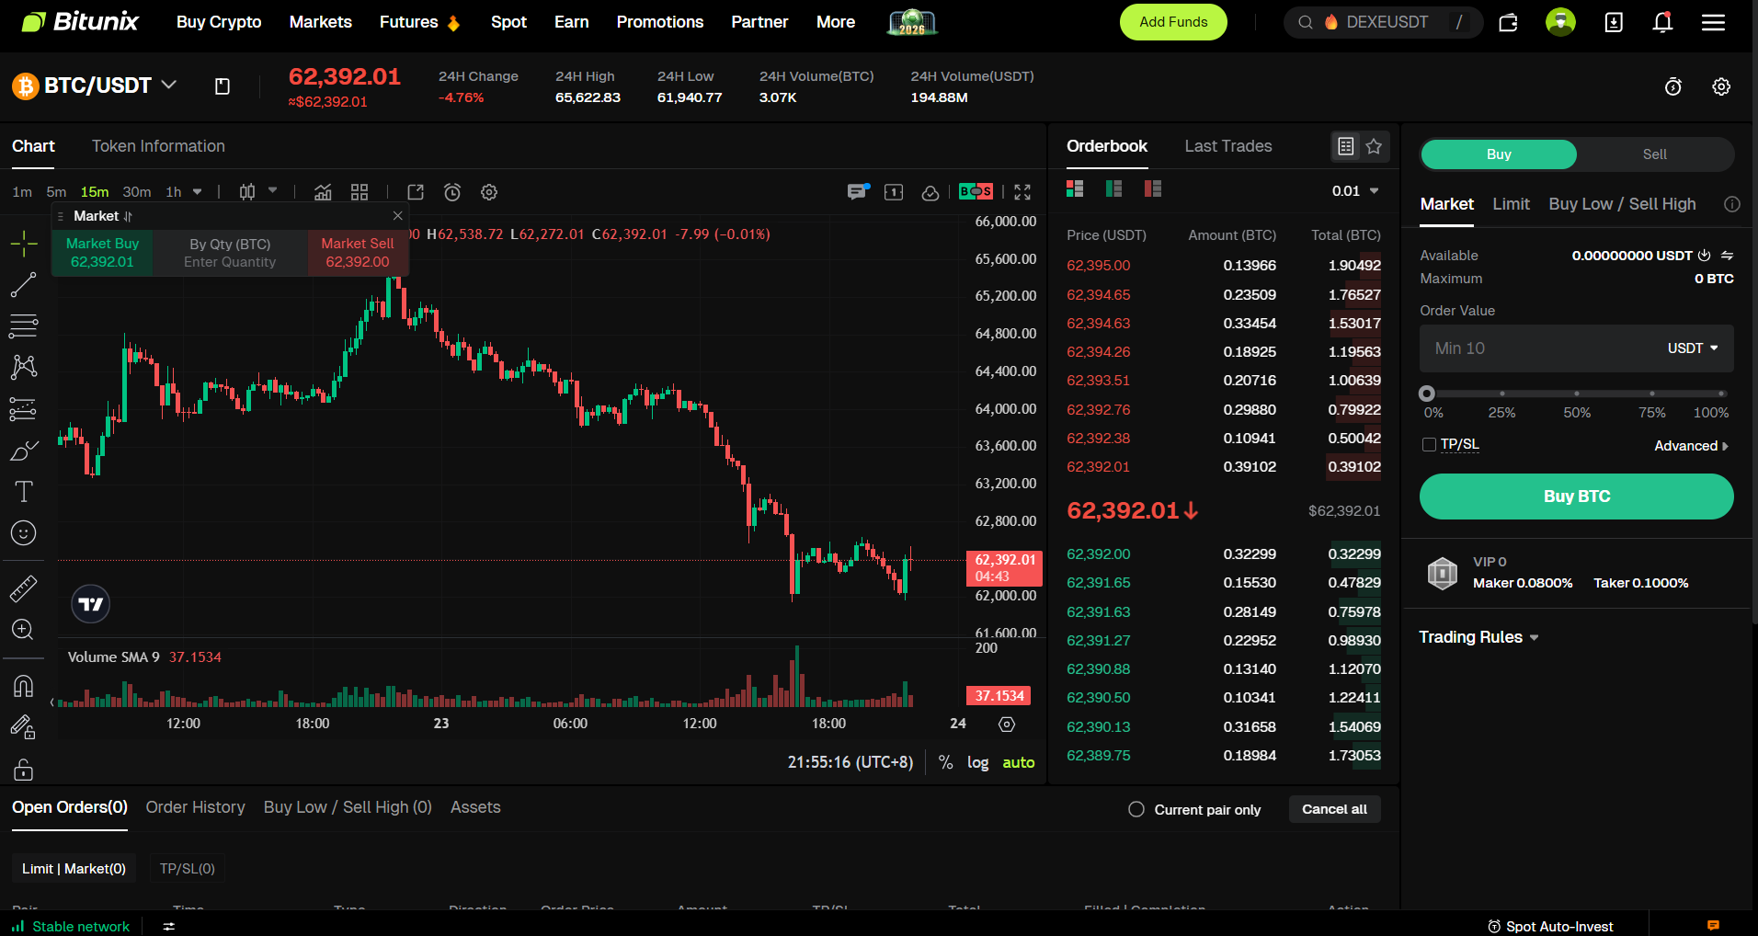This screenshot has height=936, width=1758.
Task: Open the Markets menu item
Action: (321, 22)
